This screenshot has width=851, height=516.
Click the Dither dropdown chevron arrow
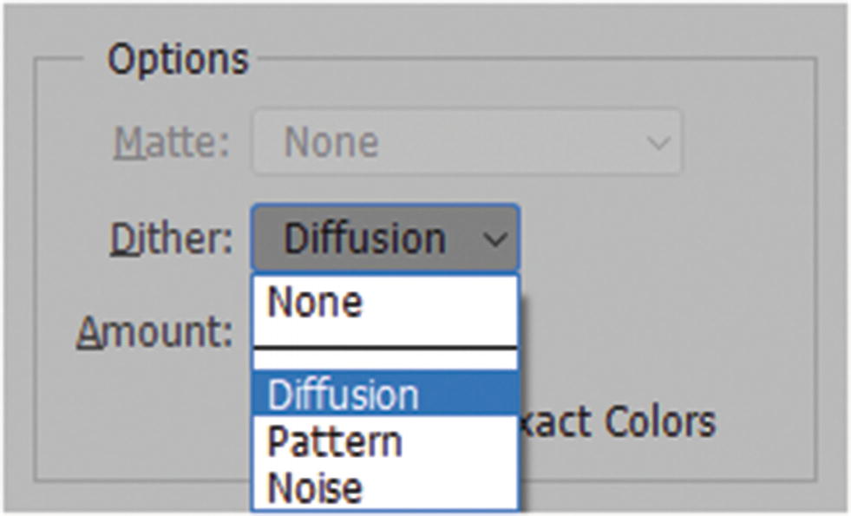point(495,239)
